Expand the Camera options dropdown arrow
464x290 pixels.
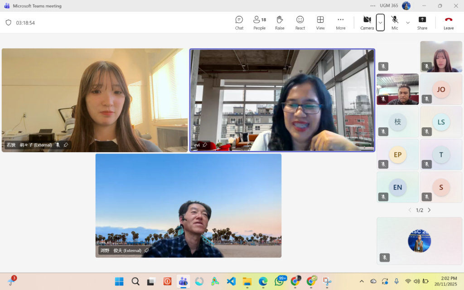[x=380, y=23]
